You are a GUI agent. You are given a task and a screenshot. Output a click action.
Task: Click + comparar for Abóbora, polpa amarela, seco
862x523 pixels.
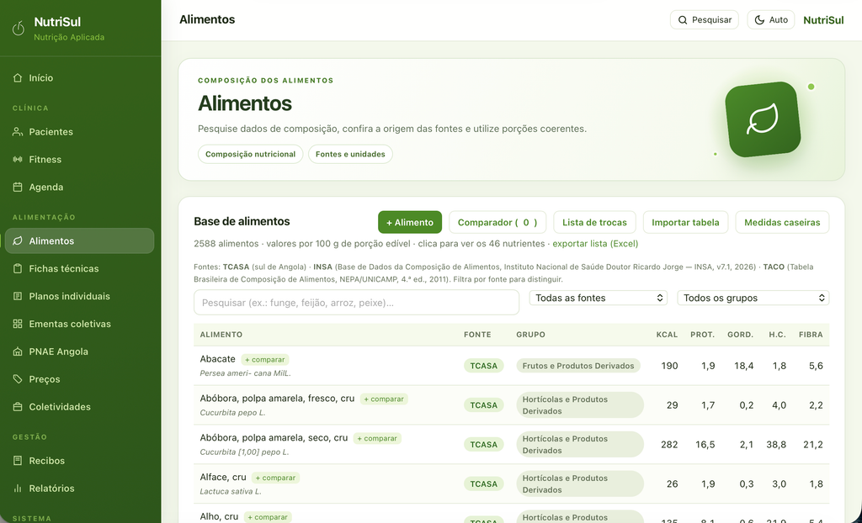pos(377,438)
